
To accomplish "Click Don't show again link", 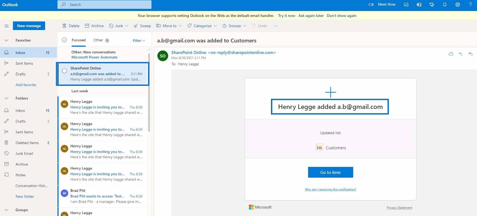I will coord(342,16).
